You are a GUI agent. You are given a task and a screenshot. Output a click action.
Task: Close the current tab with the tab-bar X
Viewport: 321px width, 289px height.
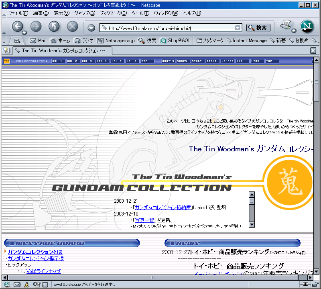click(313, 51)
